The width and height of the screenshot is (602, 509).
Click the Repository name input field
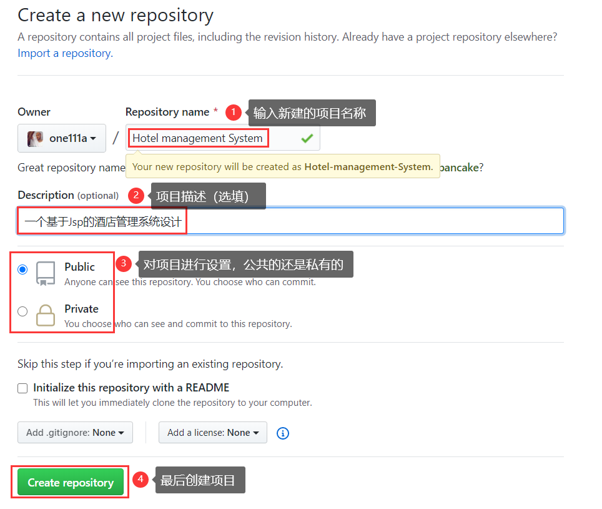(197, 138)
